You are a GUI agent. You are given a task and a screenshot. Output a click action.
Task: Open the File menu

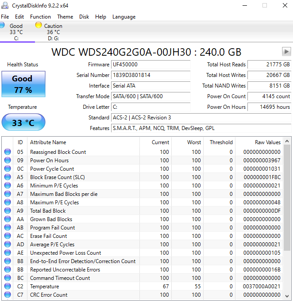5,17
